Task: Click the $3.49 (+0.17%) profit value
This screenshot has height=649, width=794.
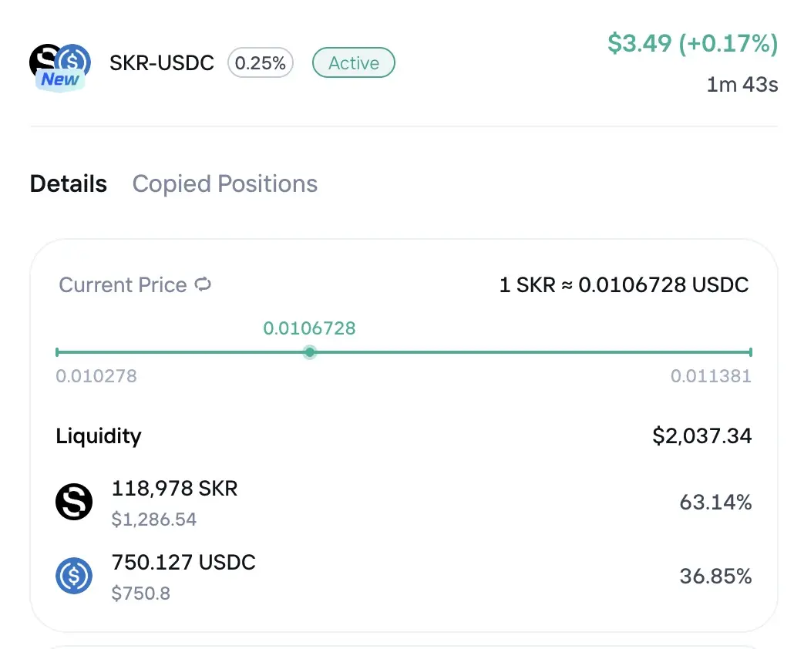Action: pyautogui.click(x=692, y=44)
